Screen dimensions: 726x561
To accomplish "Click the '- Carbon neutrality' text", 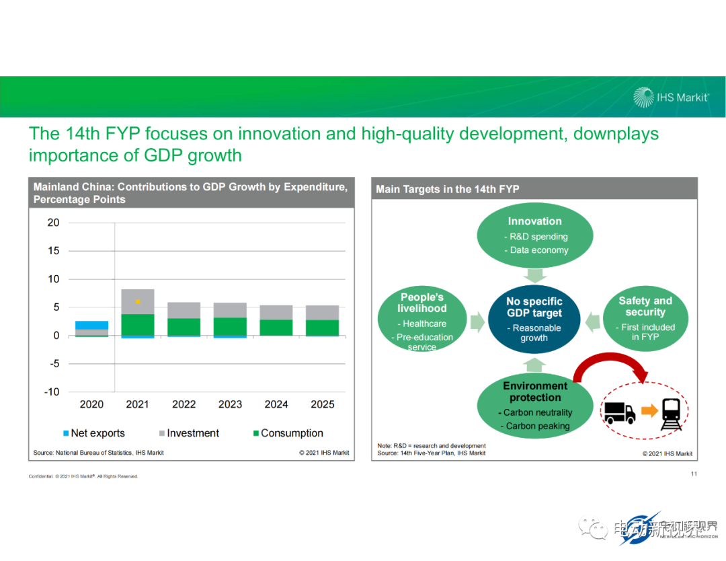I will [x=535, y=412].
